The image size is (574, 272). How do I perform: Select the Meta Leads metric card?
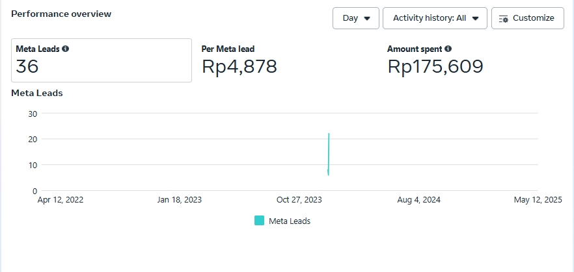click(102, 60)
